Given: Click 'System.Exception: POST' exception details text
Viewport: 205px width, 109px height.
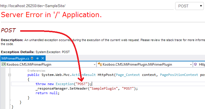Looking at the screenshot, I should click(x=52, y=52).
